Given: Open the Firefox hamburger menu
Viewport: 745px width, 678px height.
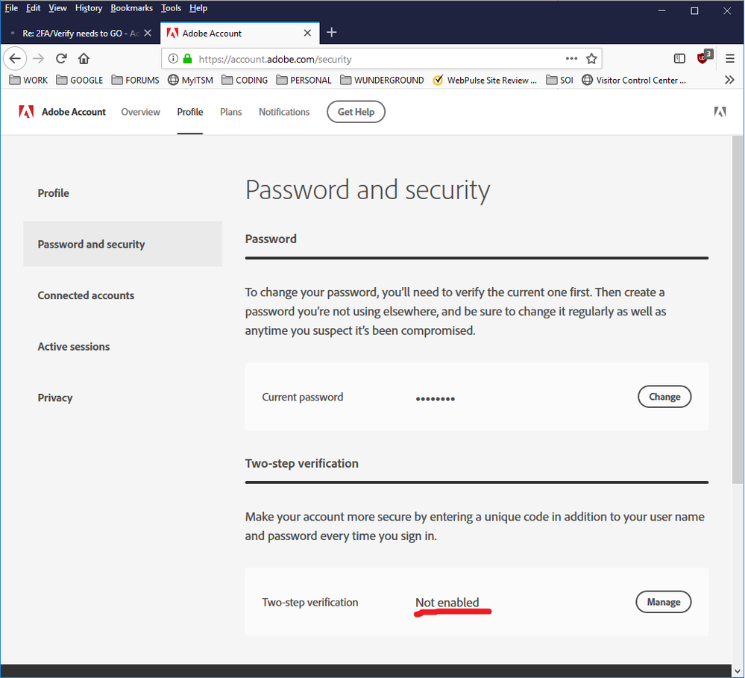Looking at the screenshot, I should (x=729, y=58).
